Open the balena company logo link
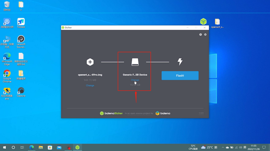The height and width of the screenshot is (151, 270). click(x=163, y=113)
